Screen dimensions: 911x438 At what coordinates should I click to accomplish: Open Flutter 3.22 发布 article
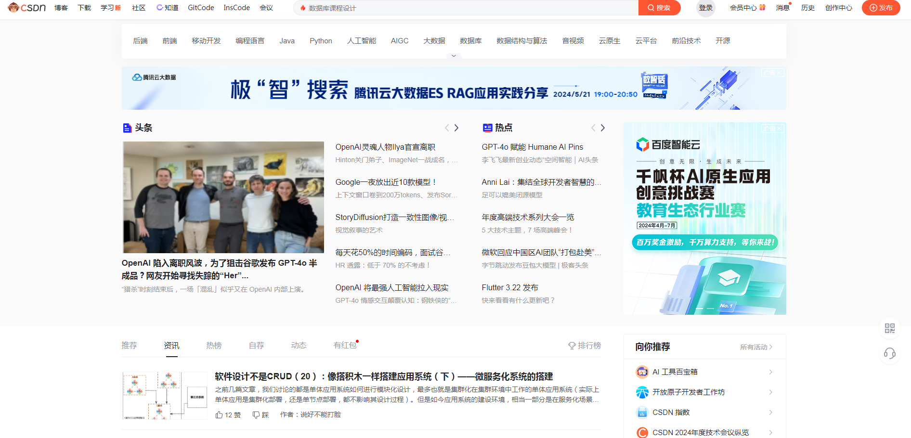(510, 287)
